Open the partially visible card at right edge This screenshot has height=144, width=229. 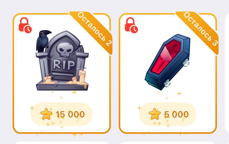click(227, 73)
